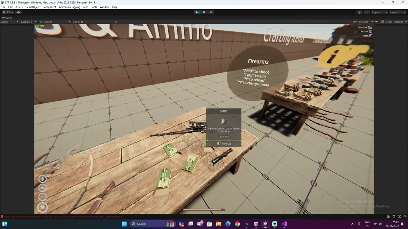The height and width of the screenshot is (229, 408).
Task: Open File Explorer from taskbar
Action: click(219, 224)
